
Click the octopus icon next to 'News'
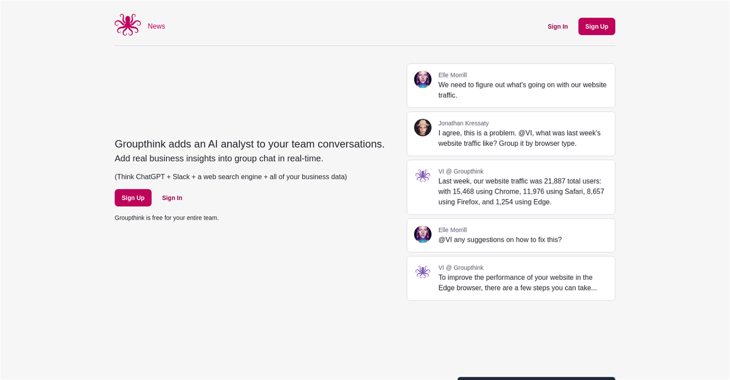click(127, 23)
